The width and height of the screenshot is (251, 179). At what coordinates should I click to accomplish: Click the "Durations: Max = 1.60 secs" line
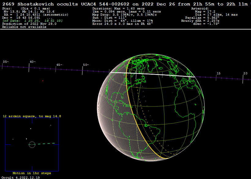click(x=118, y=9)
